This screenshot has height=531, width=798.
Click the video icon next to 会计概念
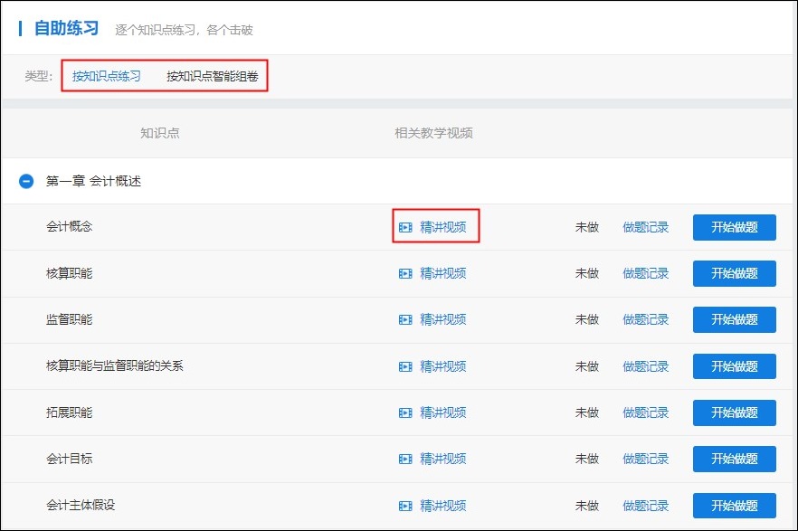pyautogui.click(x=407, y=227)
